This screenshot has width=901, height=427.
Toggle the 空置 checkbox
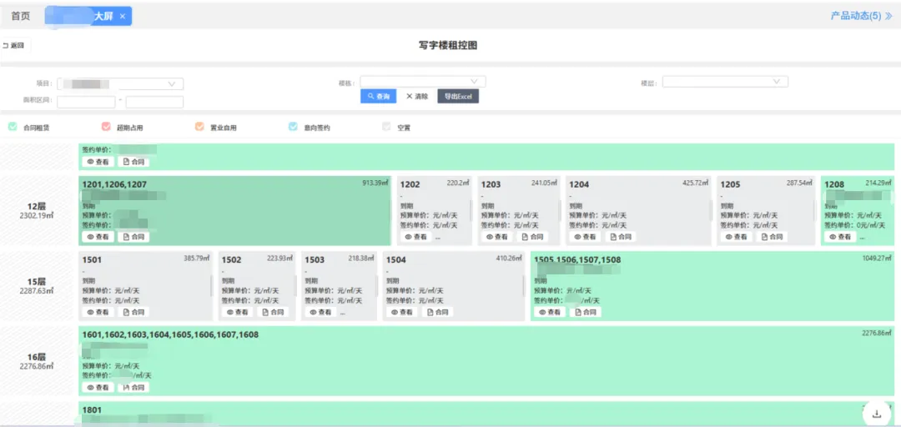tap(387, 127)
